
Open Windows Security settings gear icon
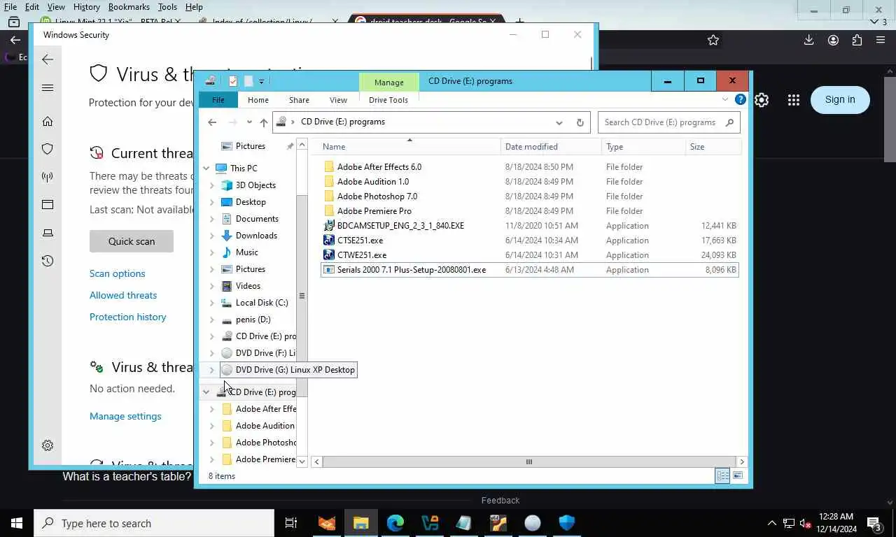48,445
